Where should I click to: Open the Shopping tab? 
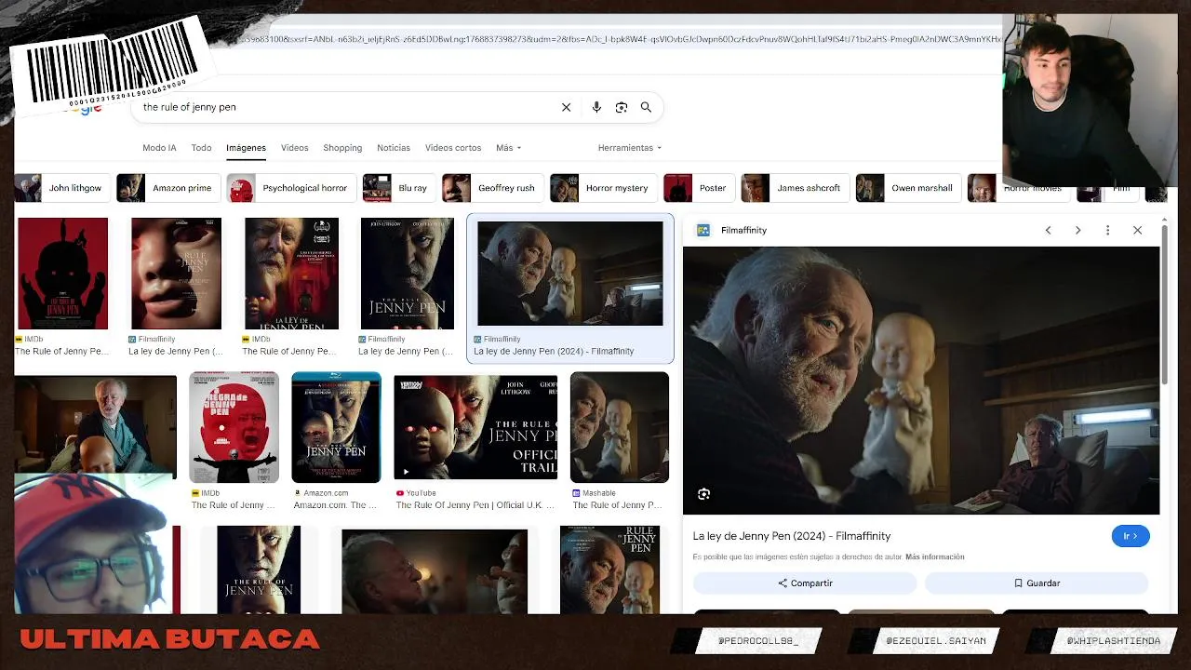point(342,148)
